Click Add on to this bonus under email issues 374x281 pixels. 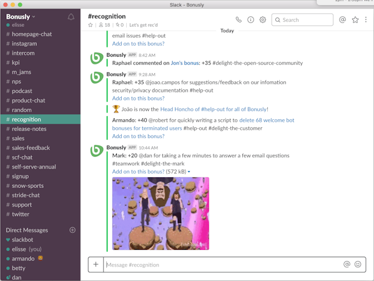[139, 44]
